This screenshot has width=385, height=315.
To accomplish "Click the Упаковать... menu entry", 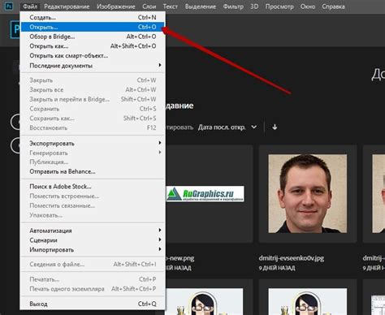I will [93, 215].
